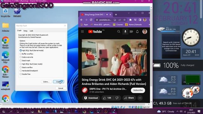Mute the Sting Energy Drink tab audio

coord(107,15)
